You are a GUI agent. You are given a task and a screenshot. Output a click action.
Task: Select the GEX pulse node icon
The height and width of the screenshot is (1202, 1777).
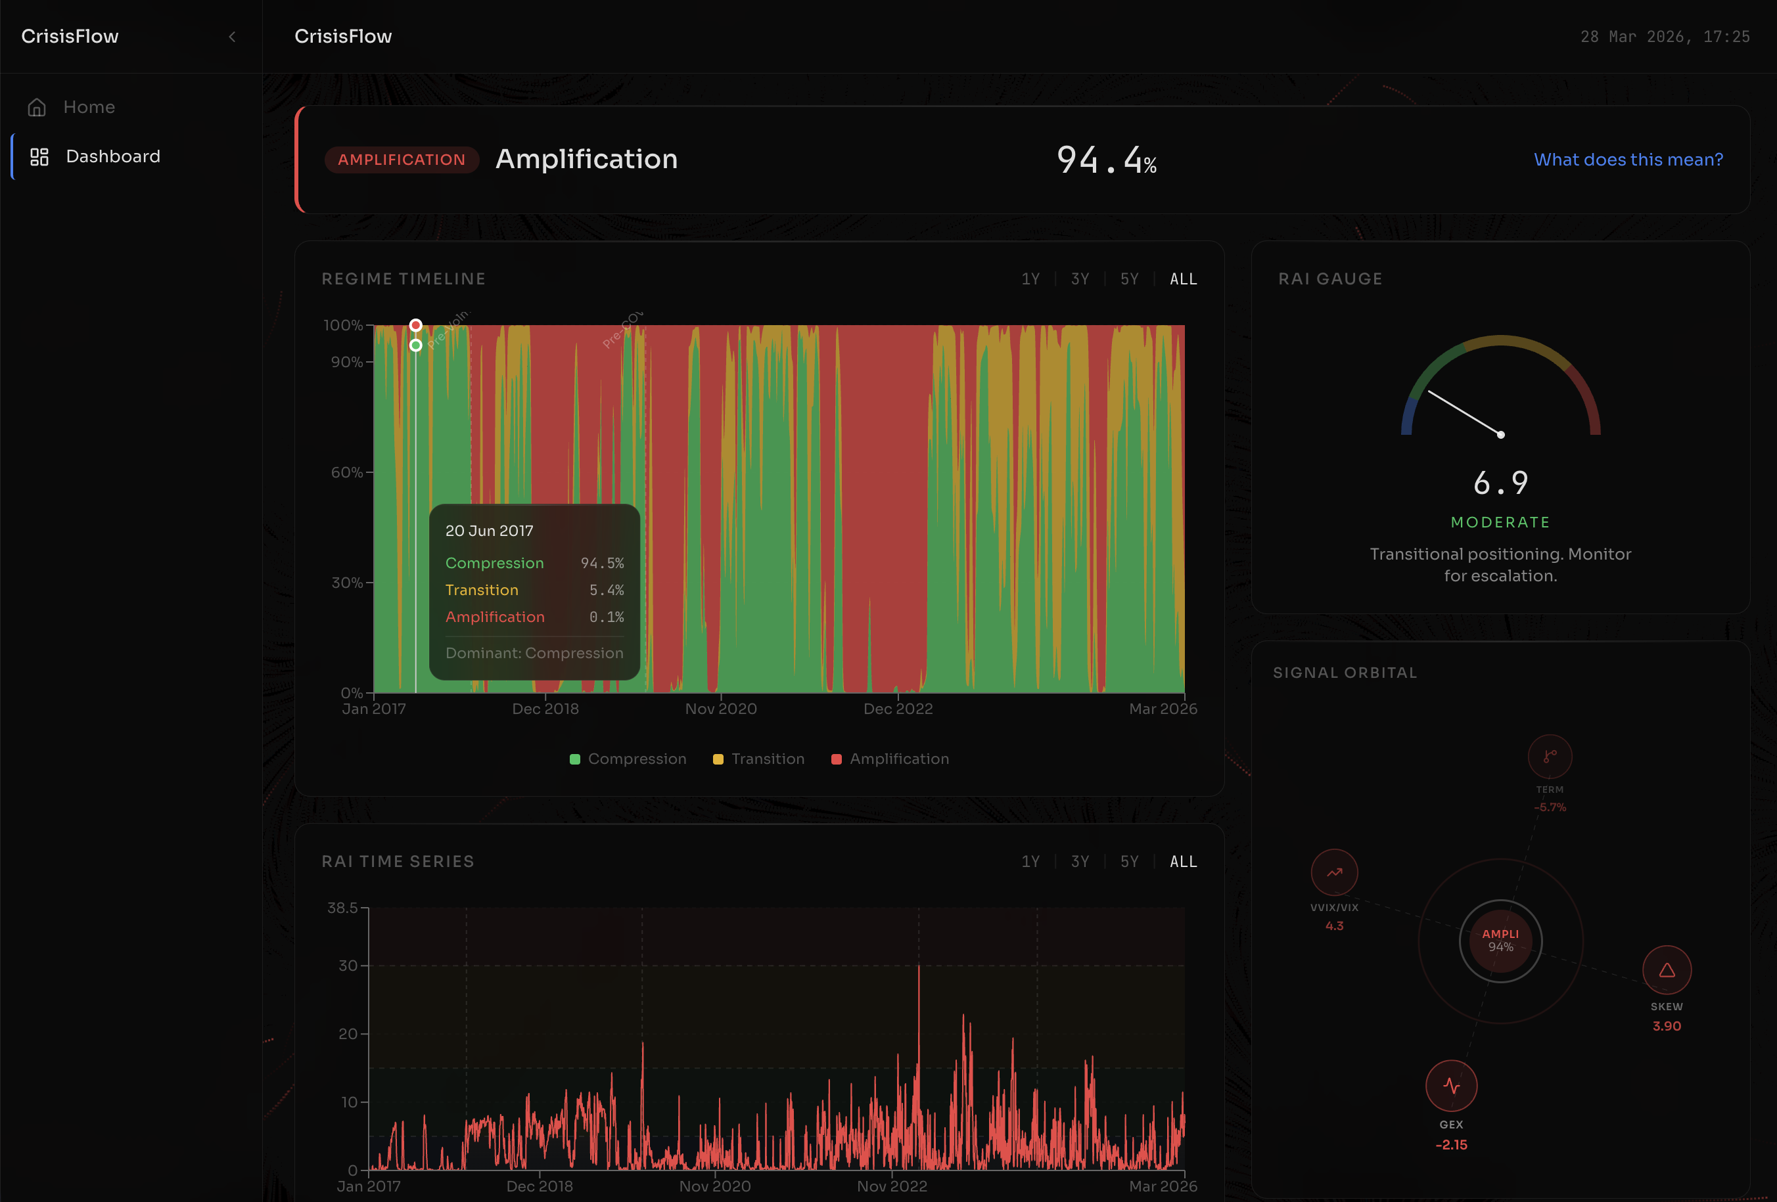(x=1450, y=1086)
